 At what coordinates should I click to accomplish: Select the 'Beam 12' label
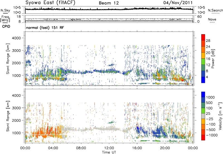pos(109,3)
